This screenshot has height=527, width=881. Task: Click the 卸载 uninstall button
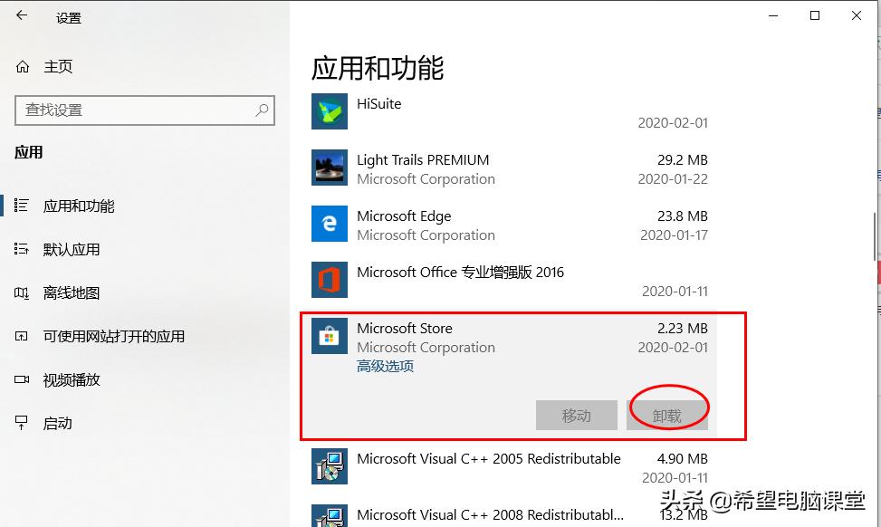click(x=668, y=415)
